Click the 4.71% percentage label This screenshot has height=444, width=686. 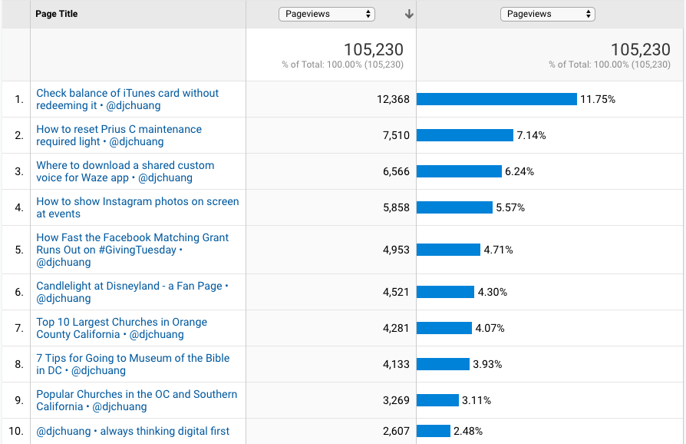498,250
